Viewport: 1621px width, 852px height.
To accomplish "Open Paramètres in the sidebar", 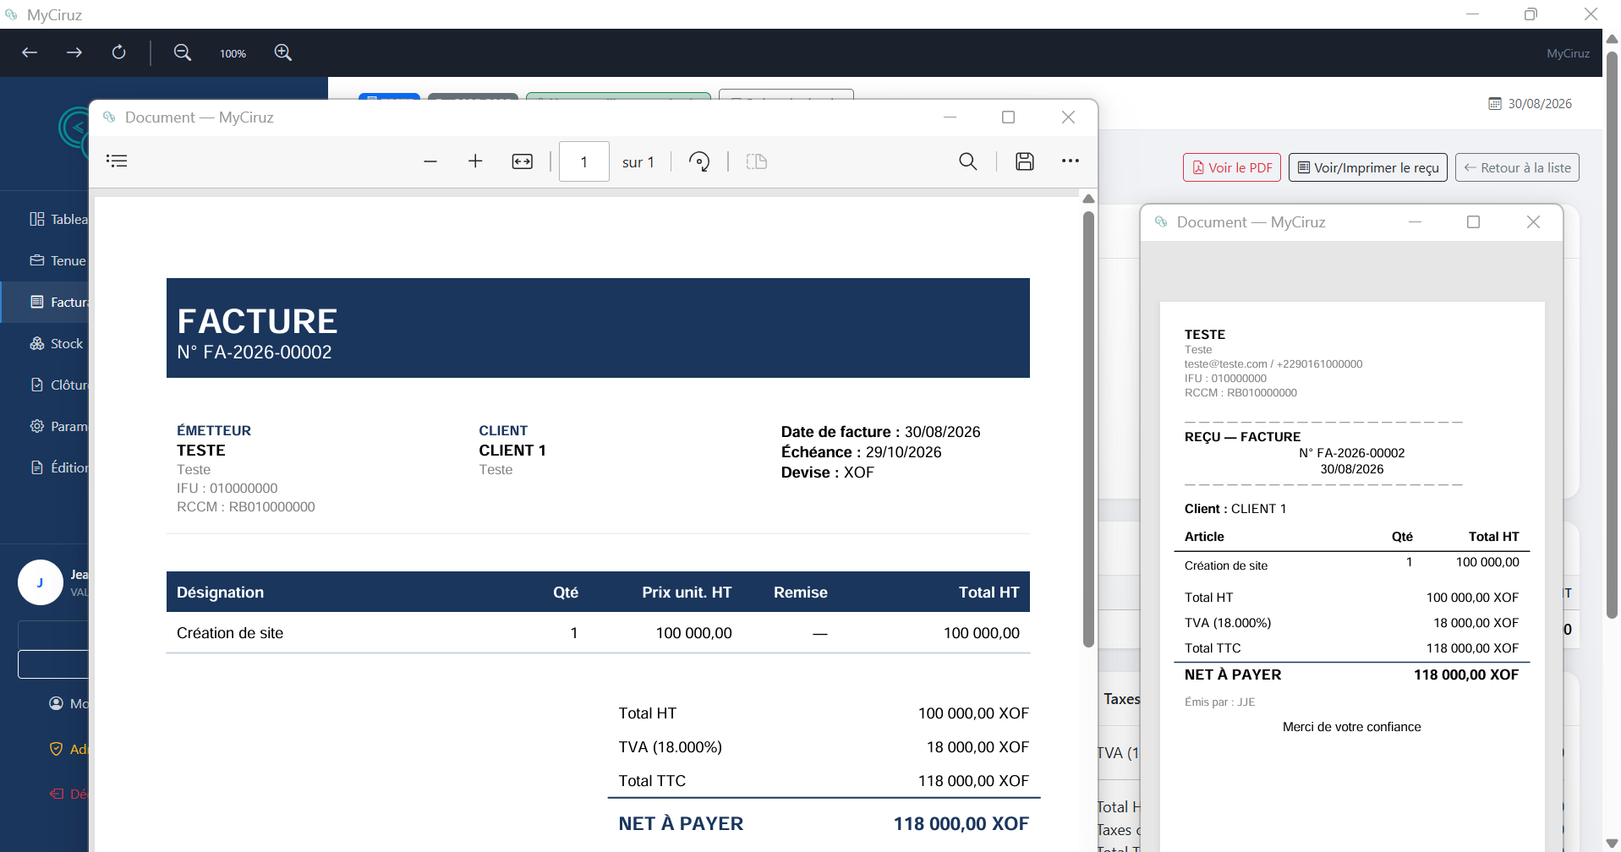I will 58,426.
